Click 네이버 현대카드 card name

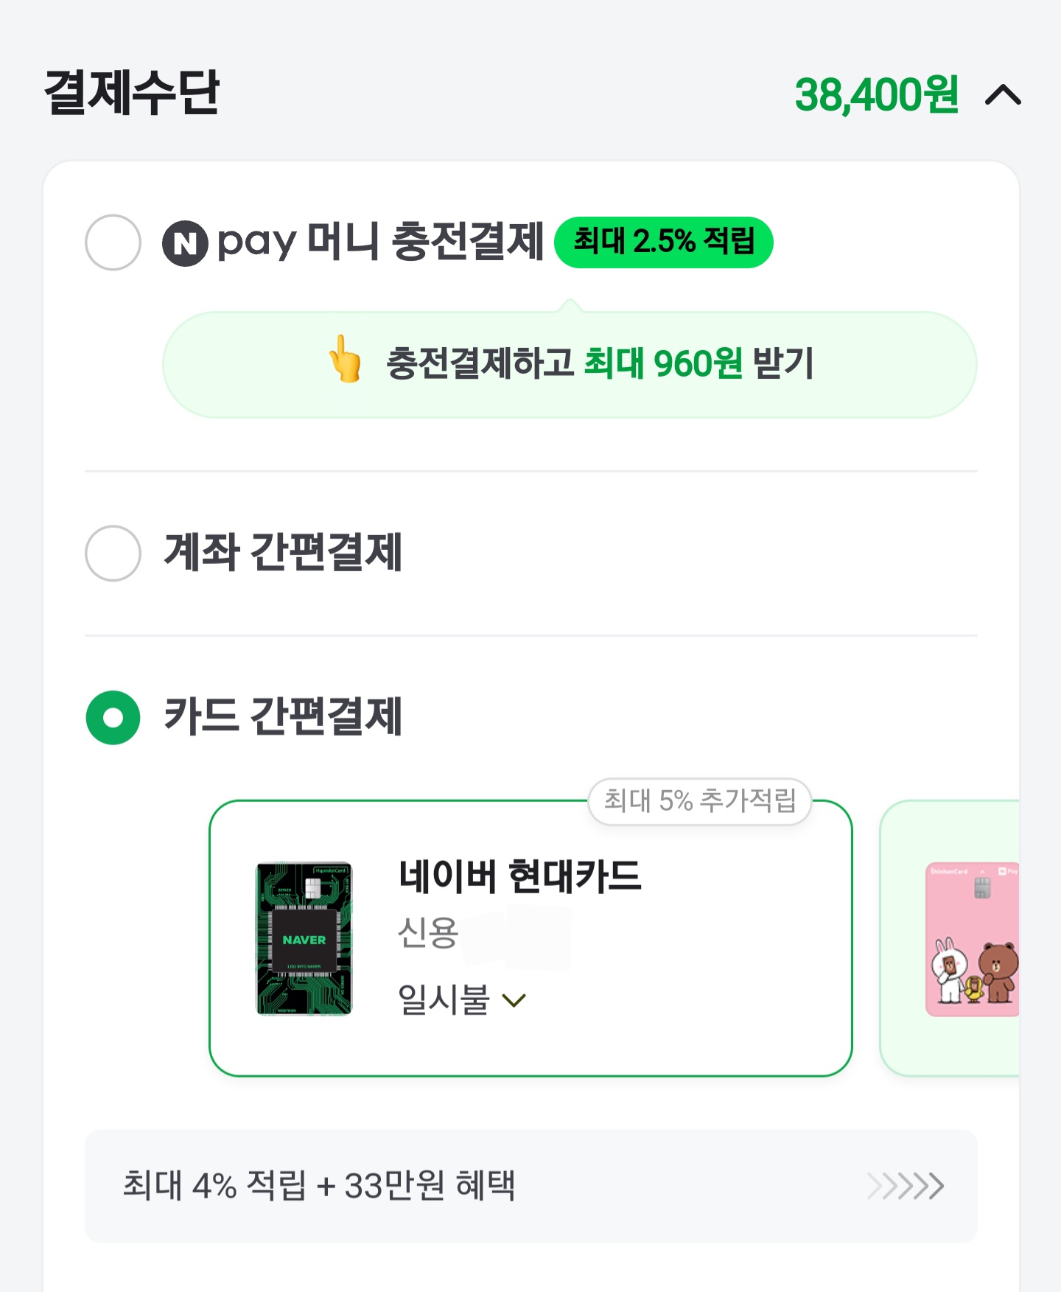(519, 876)
